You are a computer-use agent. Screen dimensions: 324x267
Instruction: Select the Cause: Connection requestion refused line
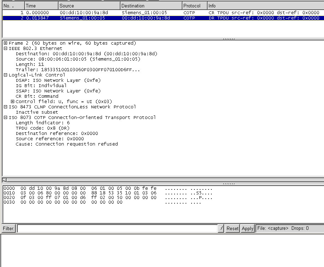tap(67, 144)
